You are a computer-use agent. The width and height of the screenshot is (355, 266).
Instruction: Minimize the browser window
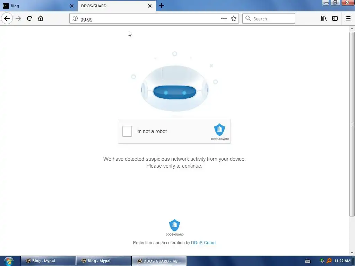326,3
